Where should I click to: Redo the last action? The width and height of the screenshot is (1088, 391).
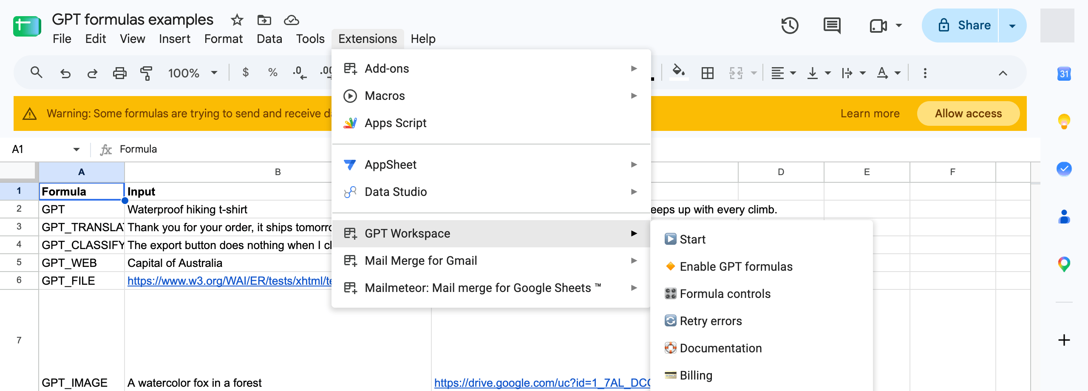coord(92,73)
